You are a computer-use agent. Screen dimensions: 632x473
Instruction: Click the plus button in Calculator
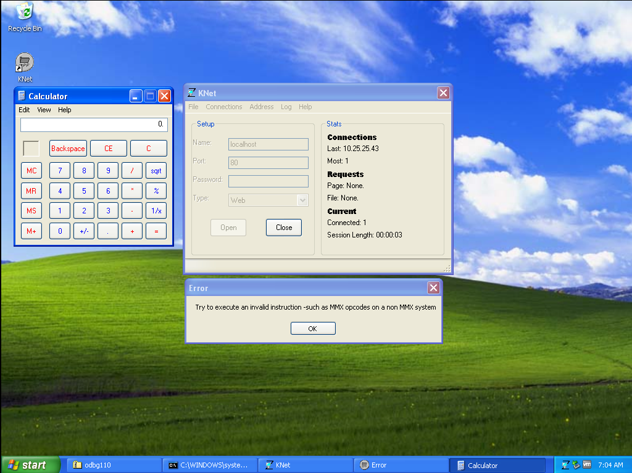click(132, 231)
